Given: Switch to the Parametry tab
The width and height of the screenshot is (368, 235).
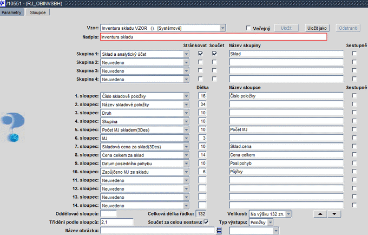Looking at the screenshot, I should [12, 11].
